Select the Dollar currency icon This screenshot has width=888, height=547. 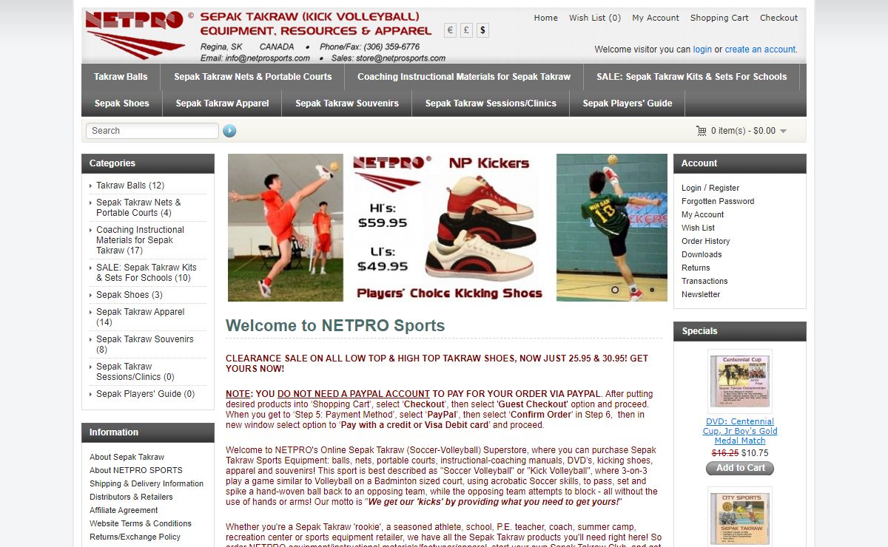pyautogui.click(x=482, y=30)
